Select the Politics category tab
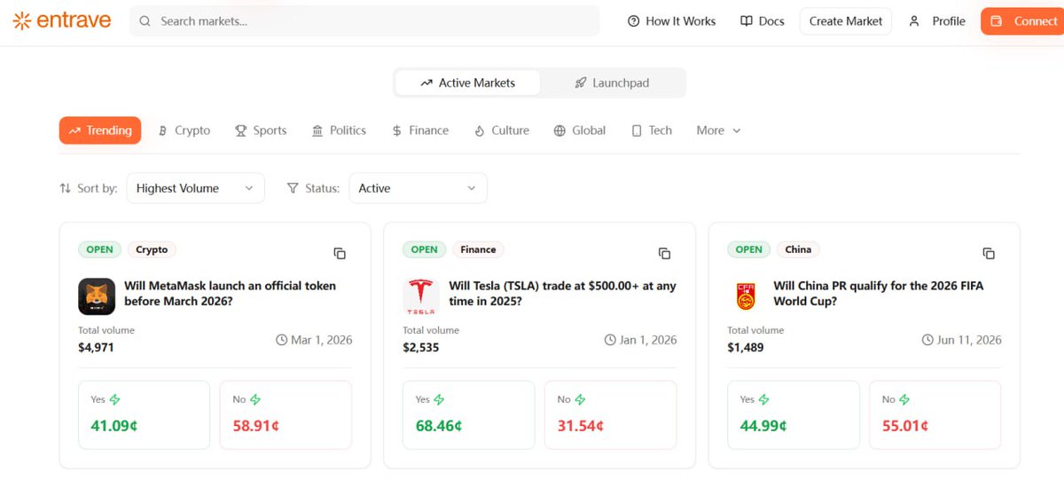 pyautogui.click(x=339, y=130)
